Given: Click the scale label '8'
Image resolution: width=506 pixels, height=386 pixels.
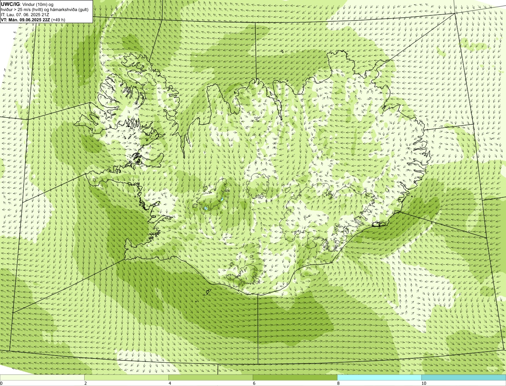Looking at the screenshot, I should (338, 383).
